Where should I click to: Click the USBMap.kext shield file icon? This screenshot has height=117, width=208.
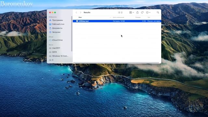77,21
